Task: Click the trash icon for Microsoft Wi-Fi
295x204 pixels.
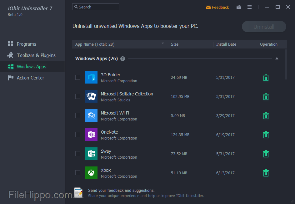Action: (266, 116)
